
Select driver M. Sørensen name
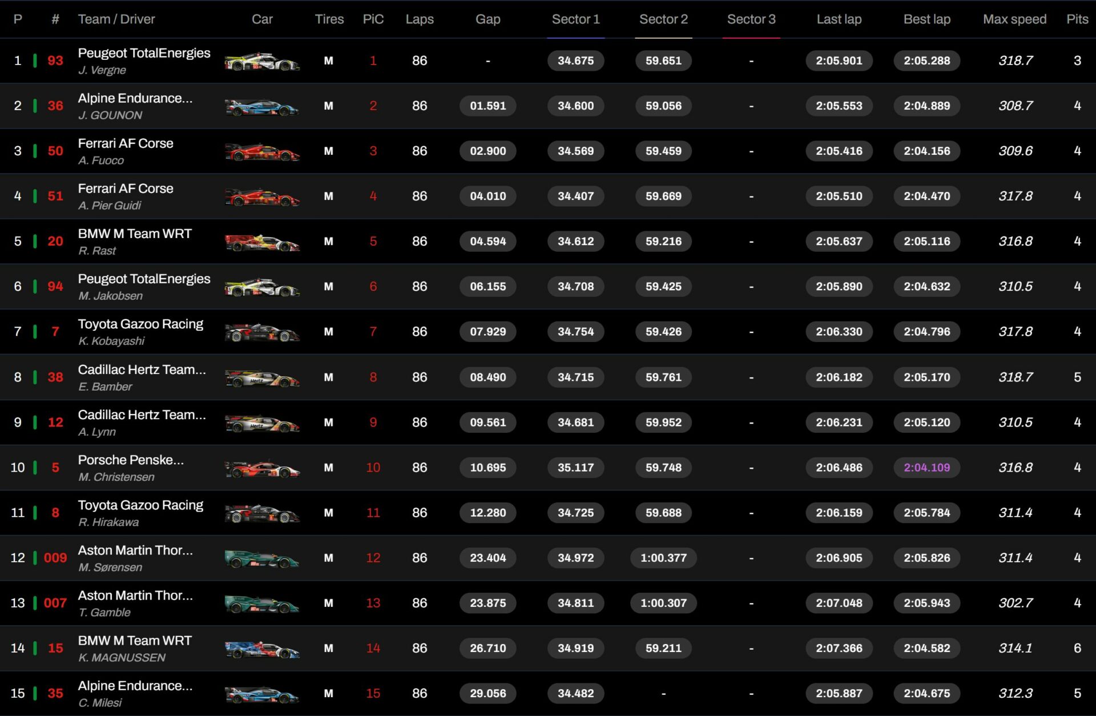click(110, 567)
